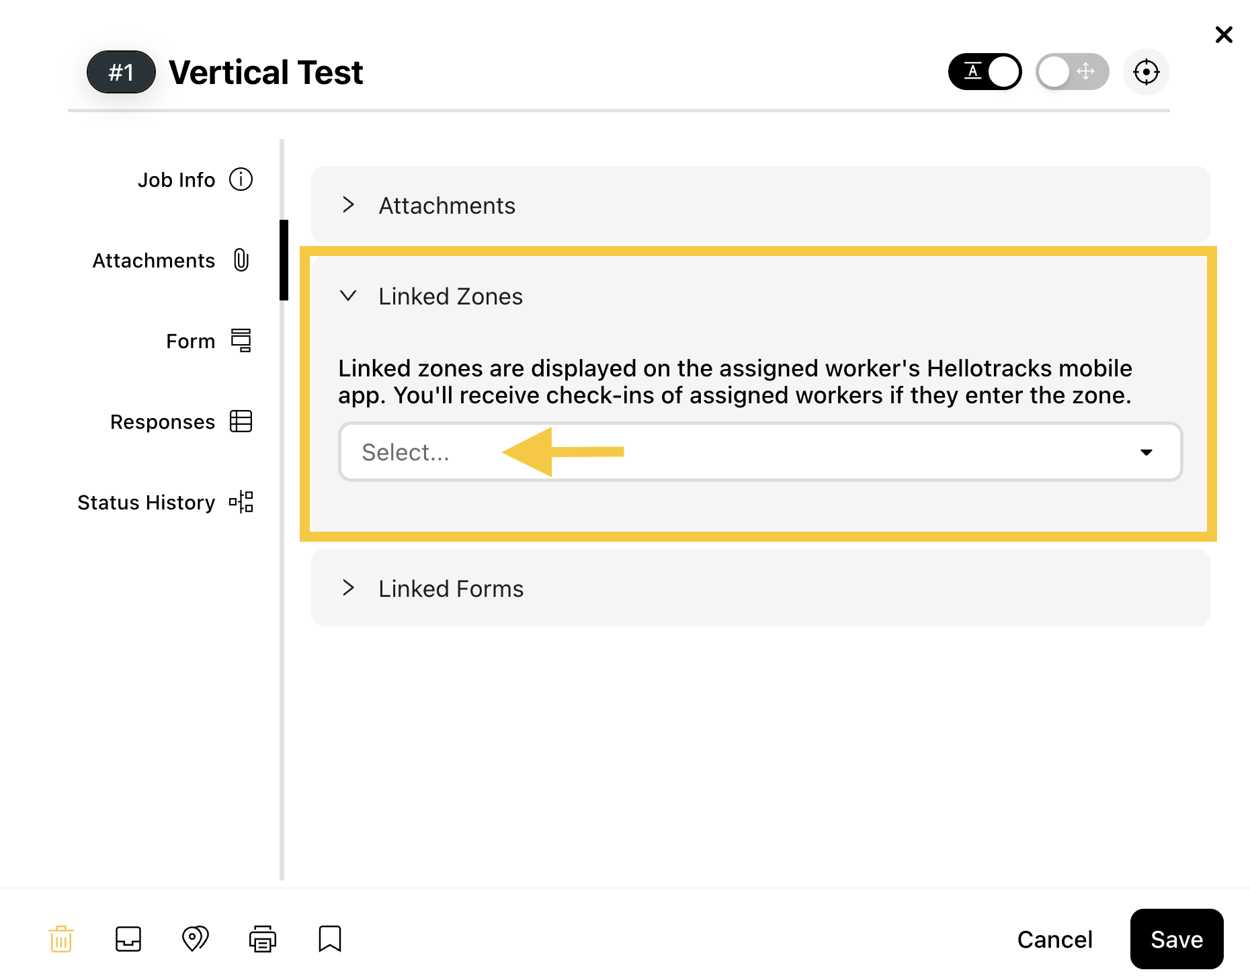The image size is (1250, 980).
Task: Click the linked zones description paragraph
Action: point(735,381)
